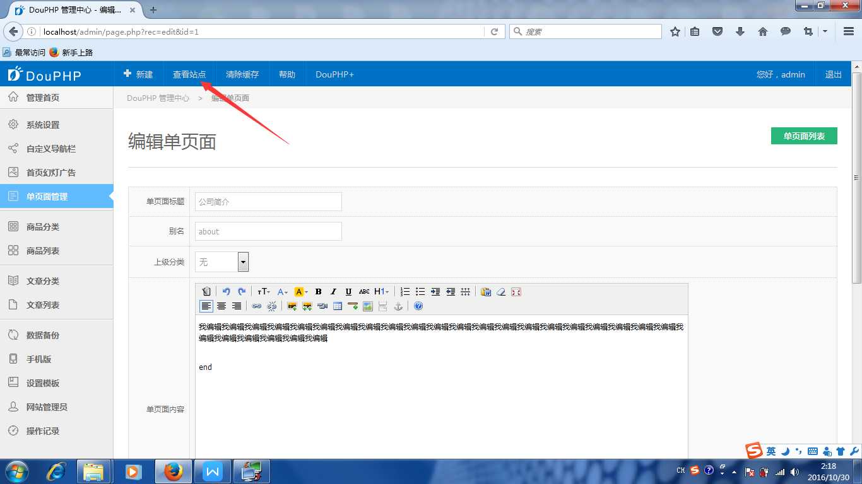Open 网站管理员 in sidebar
Screen dimensions: 862x484
(x=57, y=407)
